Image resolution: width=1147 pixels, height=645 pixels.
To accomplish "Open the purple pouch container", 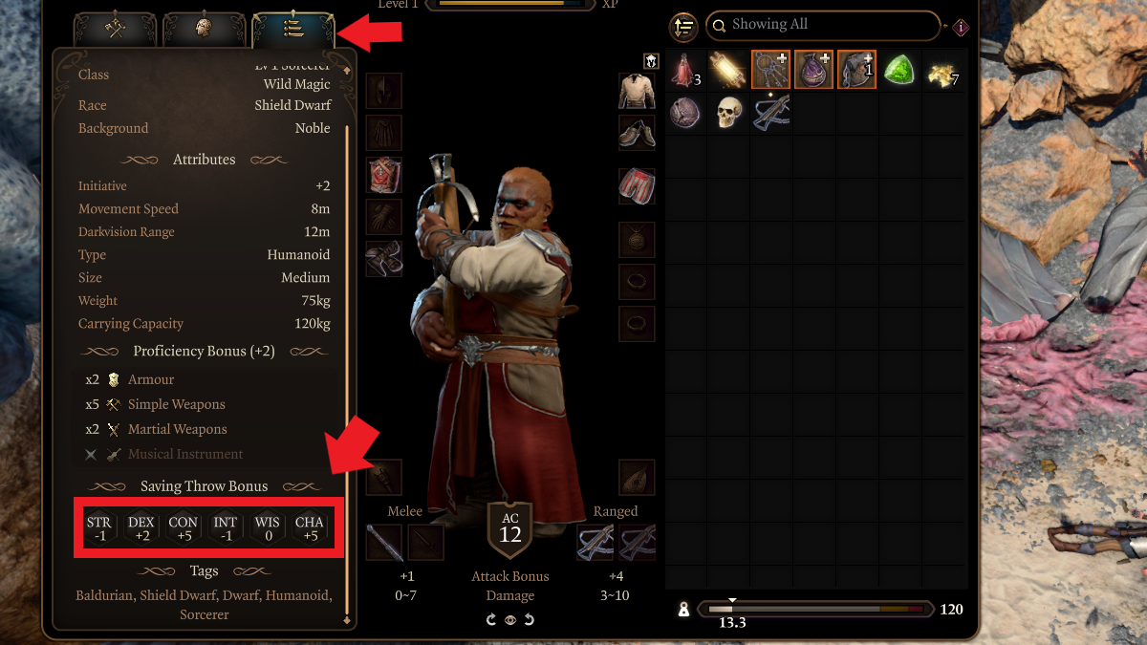I will coord(814,70).
